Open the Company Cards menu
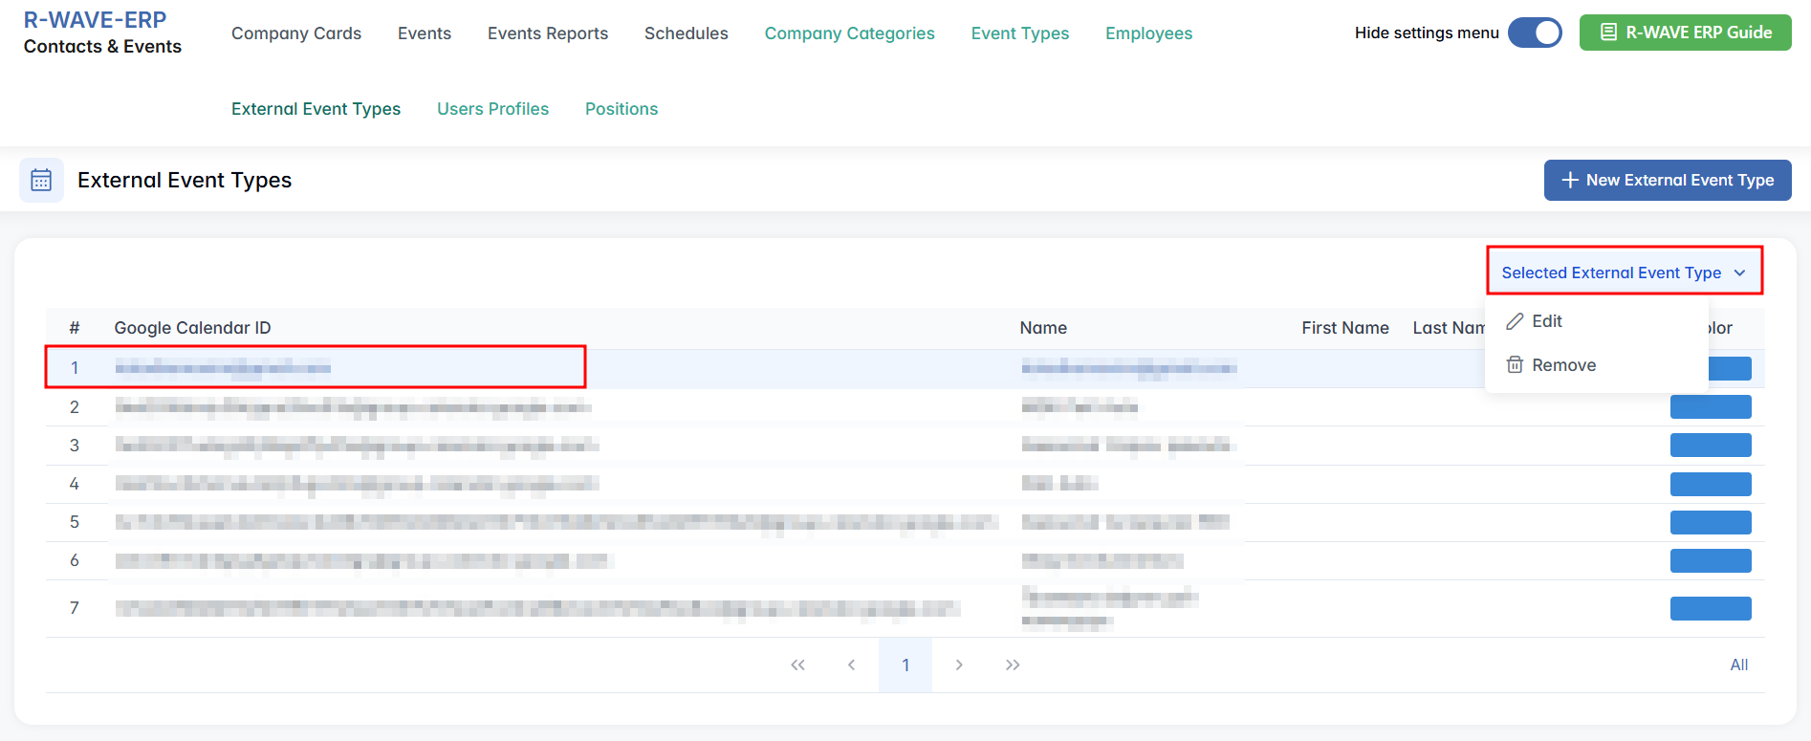The image size is (1811, 741). [x=296, y=33]
